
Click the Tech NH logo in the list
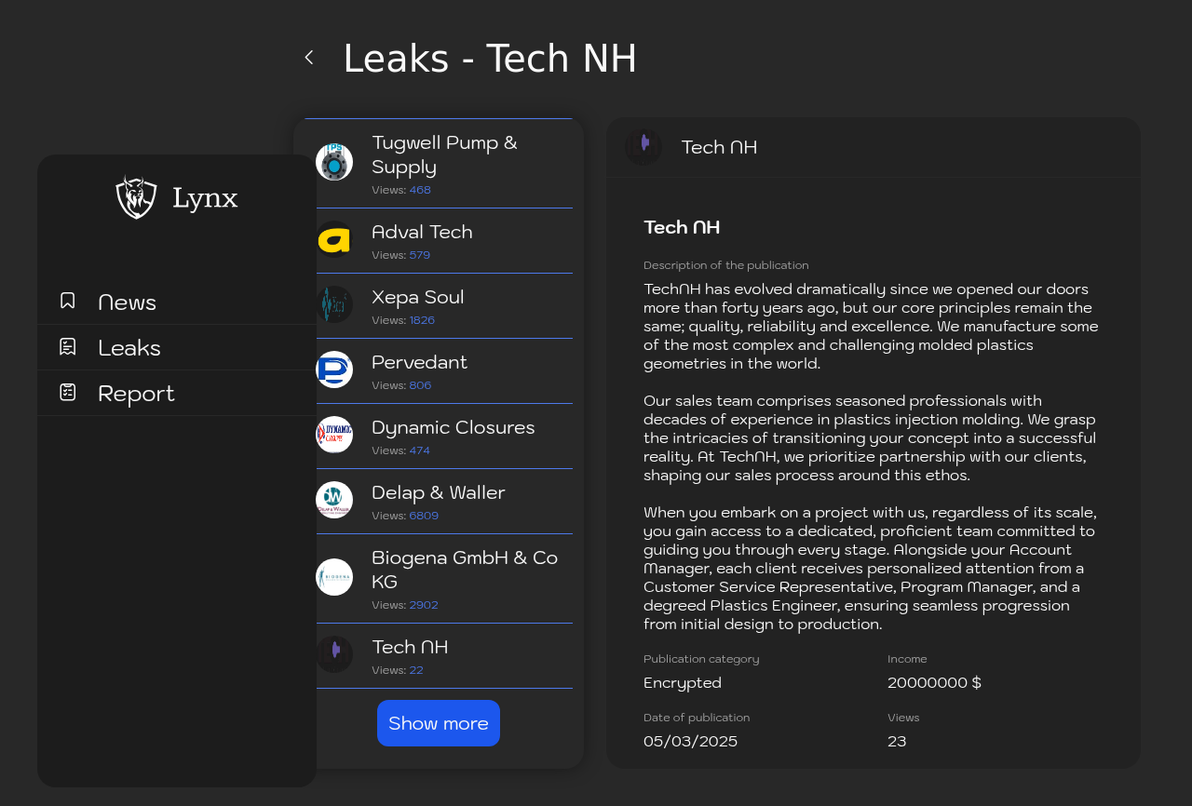coord(334,654)
